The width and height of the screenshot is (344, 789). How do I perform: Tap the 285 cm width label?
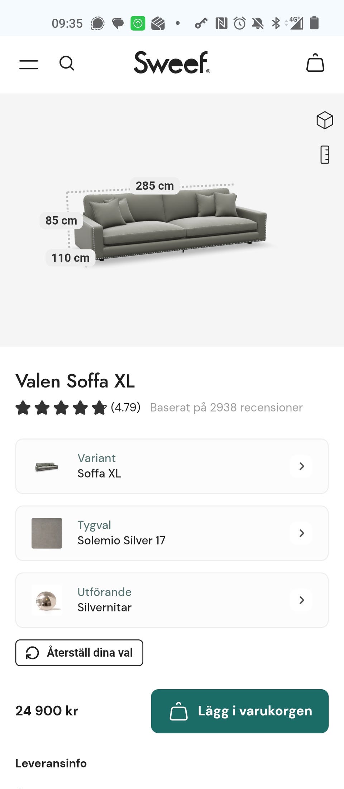[x=154, y=186]
